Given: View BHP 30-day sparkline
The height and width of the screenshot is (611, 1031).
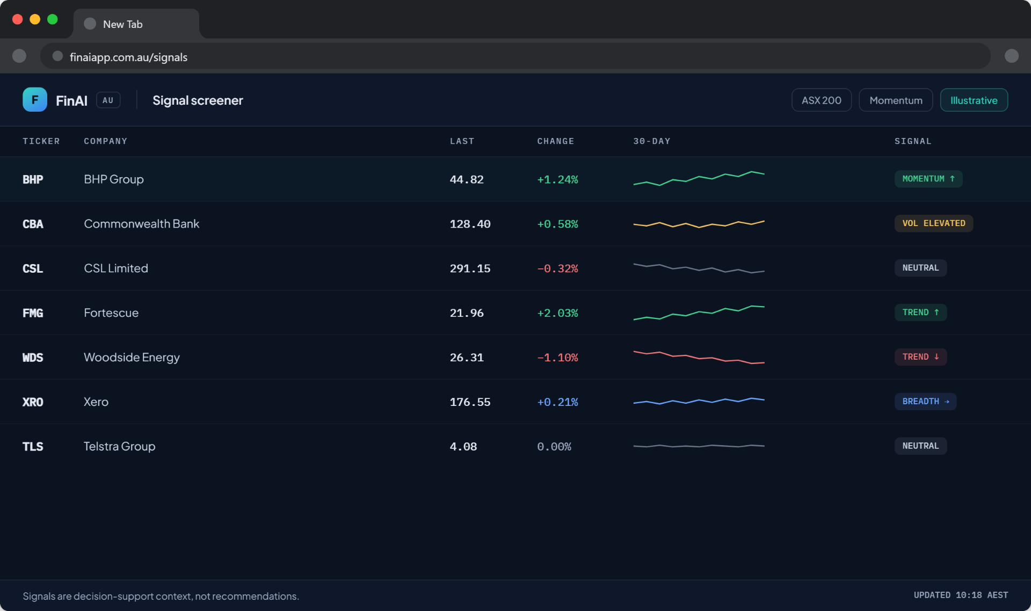Looking at the screenshot, I should (699, 179).
